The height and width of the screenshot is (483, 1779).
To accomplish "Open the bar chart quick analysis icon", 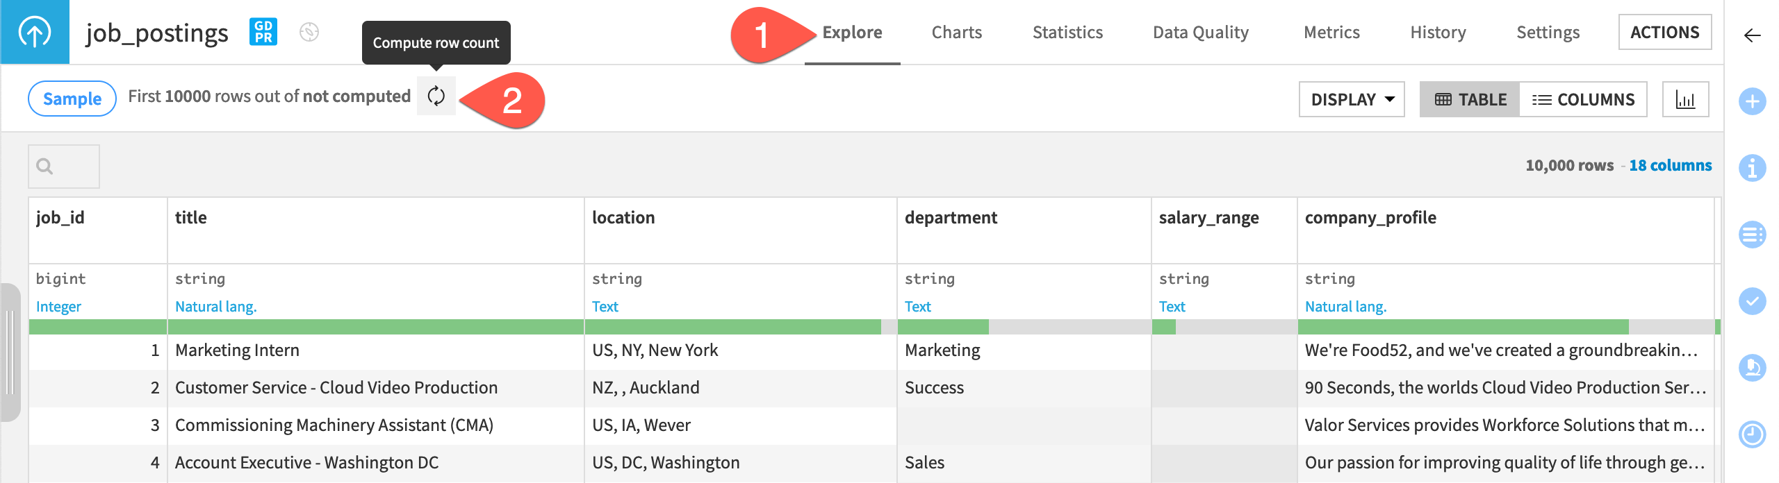I will (1685, 99).
